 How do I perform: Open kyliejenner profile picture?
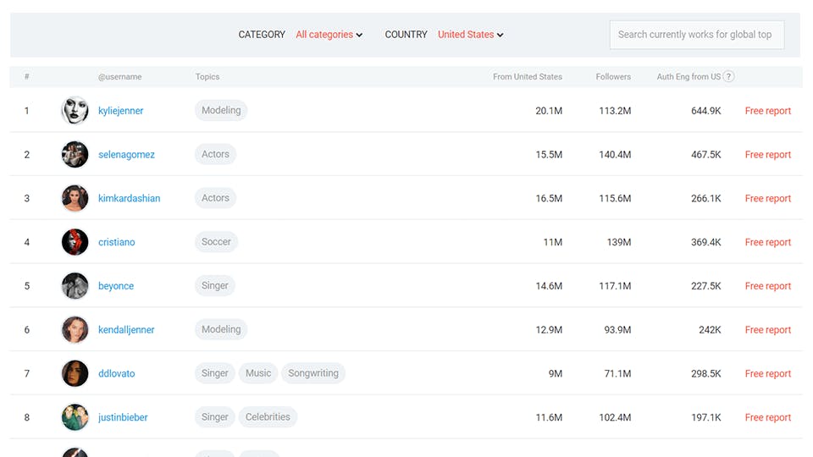pos(75,110)
